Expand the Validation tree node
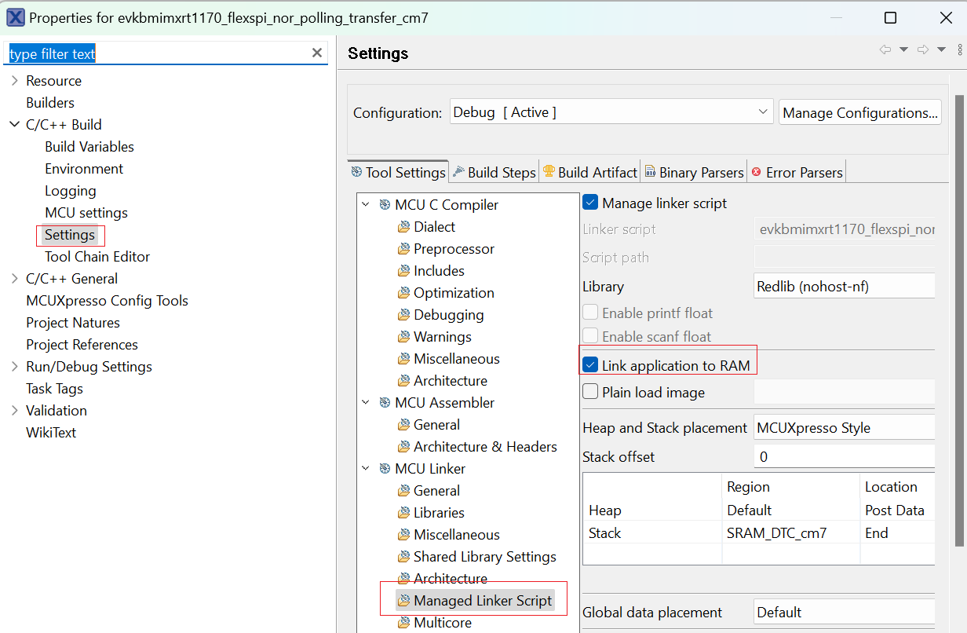Viewport: 967px width, 633px height. 15,411
